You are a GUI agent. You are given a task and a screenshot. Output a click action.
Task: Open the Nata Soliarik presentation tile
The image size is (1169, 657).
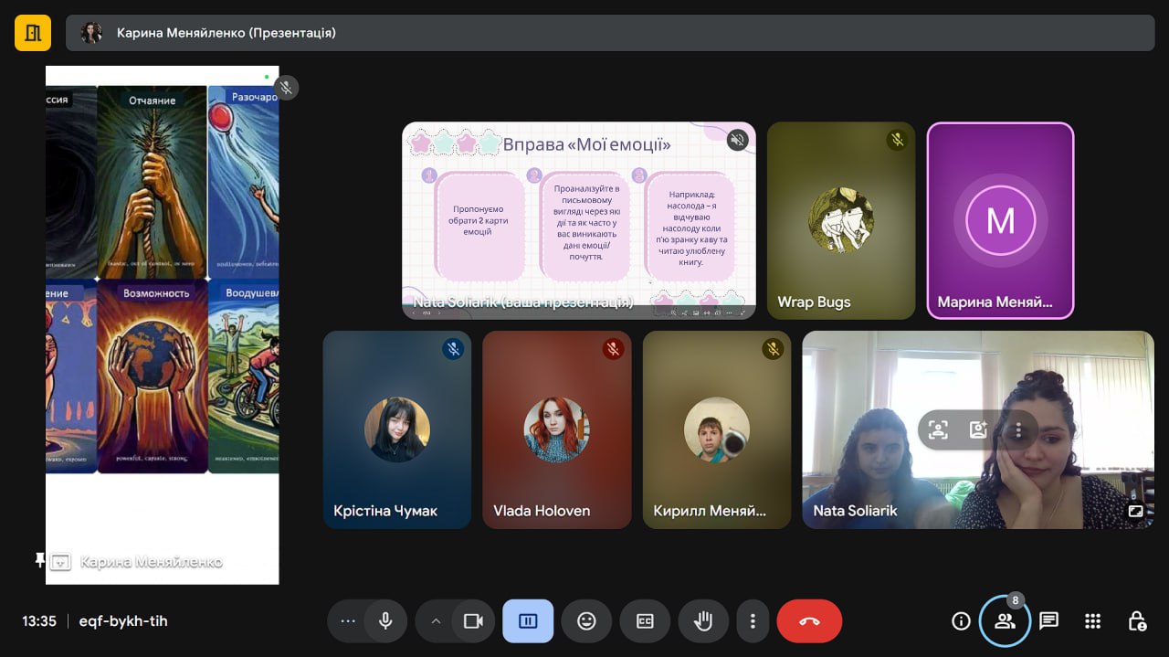pyautogui.click(x=579, y=220)
